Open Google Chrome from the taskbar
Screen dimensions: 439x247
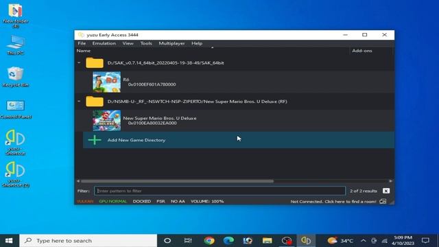click(209, 241)
